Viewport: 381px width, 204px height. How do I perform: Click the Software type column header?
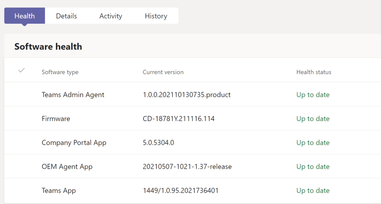tap(60, 72)
